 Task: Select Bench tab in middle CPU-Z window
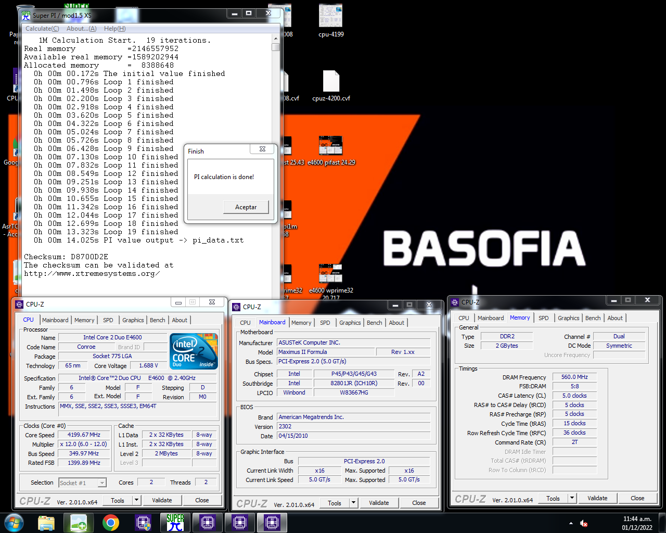(375, 323)
